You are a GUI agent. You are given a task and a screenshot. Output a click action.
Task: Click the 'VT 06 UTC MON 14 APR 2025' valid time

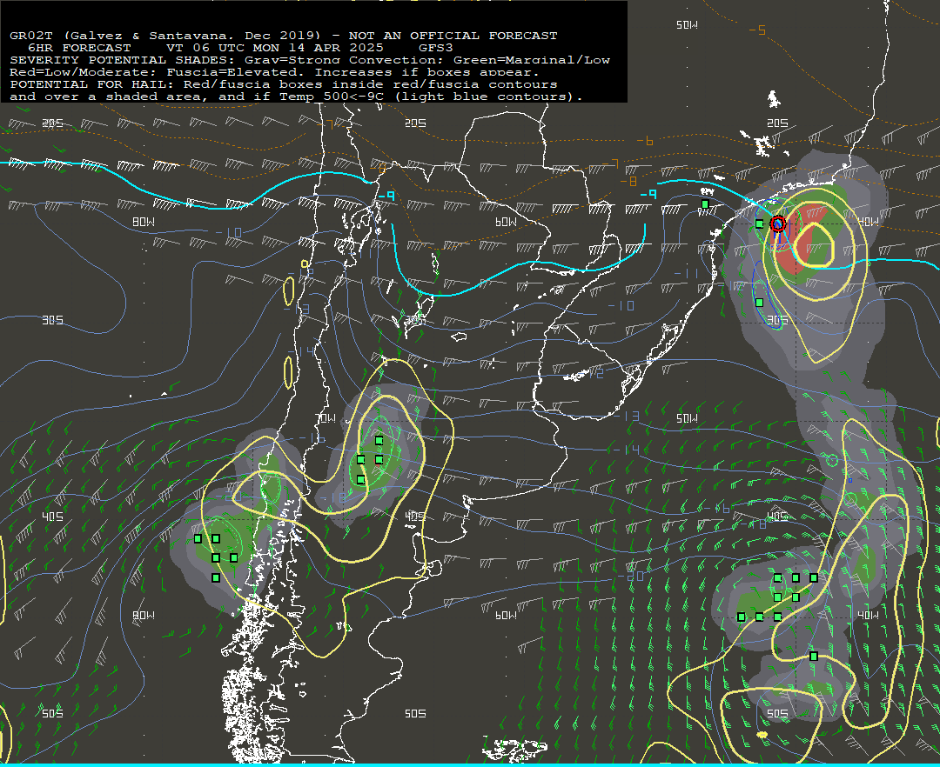[275, 48]
